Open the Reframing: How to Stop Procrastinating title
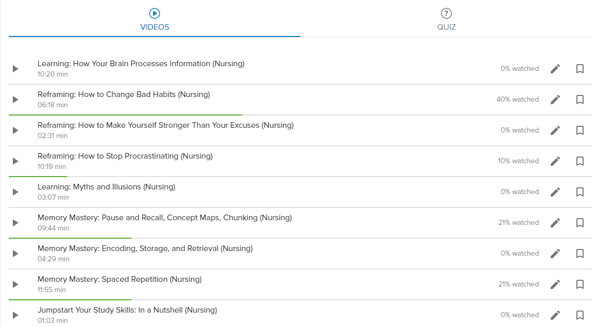 (x=125, y=156)
